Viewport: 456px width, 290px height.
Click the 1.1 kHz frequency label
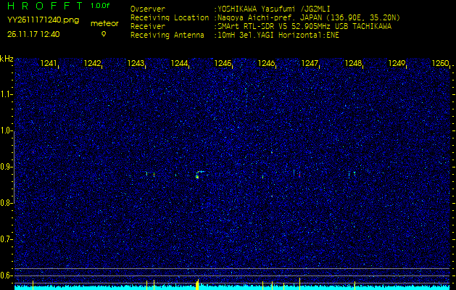click(6, 94)
